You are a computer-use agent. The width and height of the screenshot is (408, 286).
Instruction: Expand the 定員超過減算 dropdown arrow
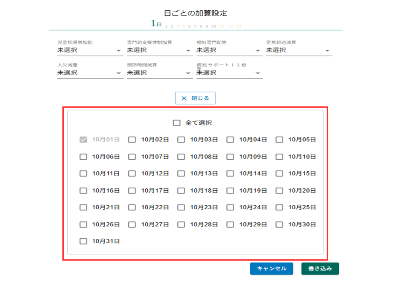pyautogui.click(x=328, y=50)
